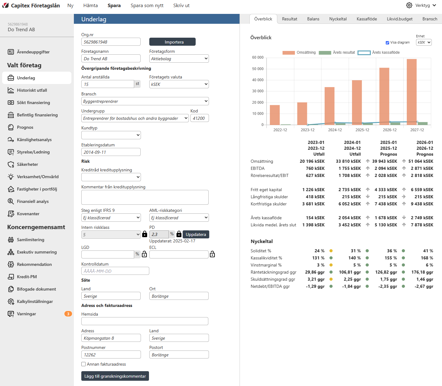Expand the Företagsform dropdown
The width and height of the screenshot is (442, 386).
179,59
